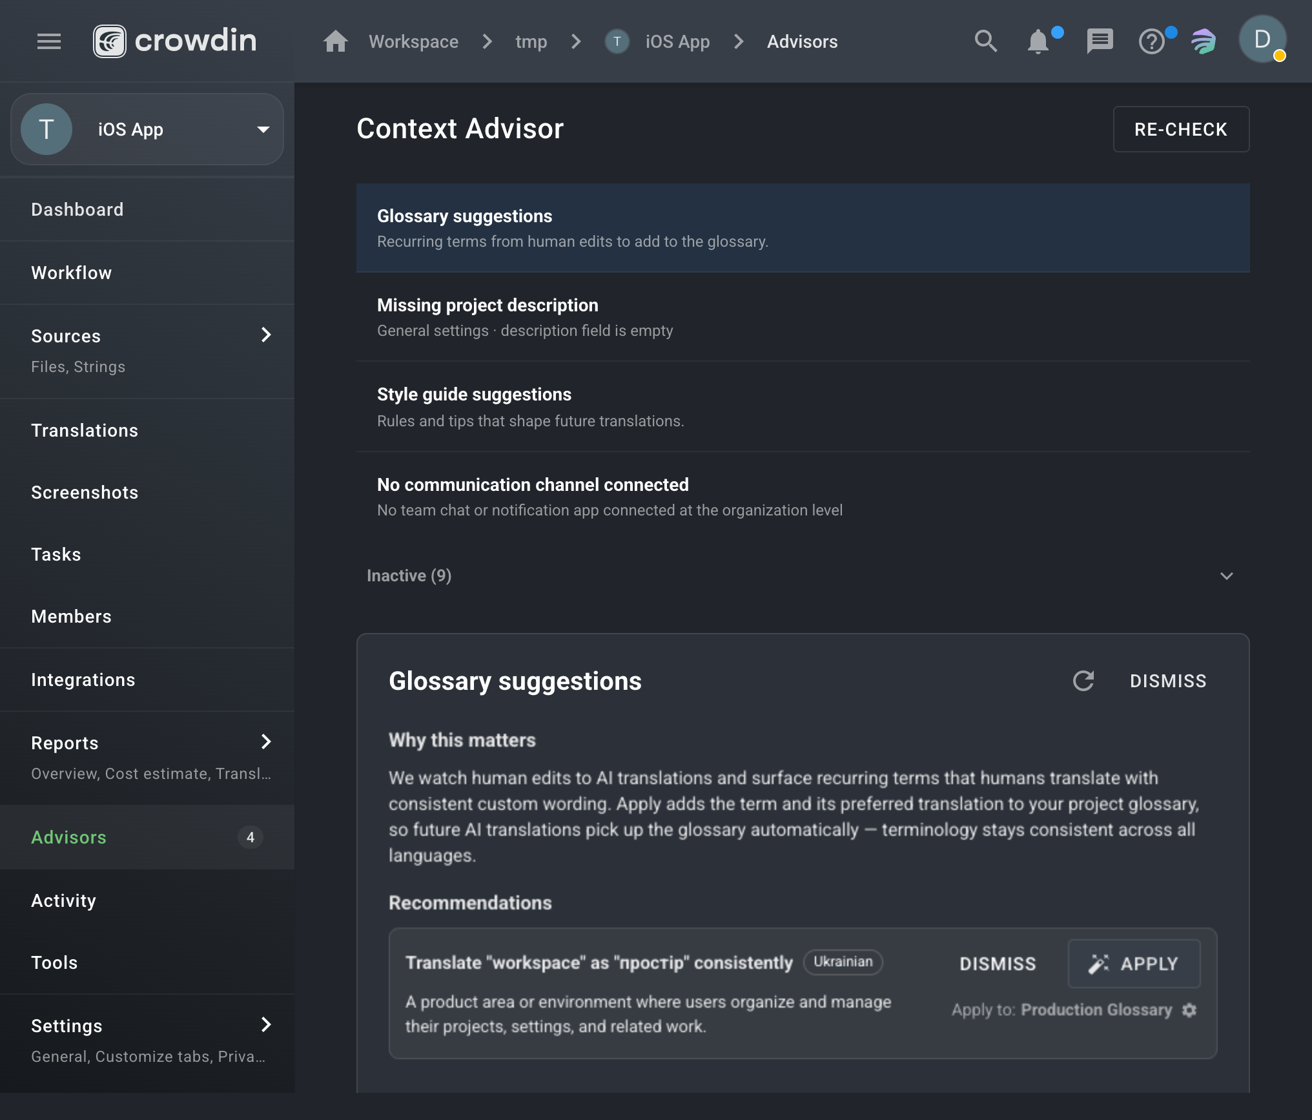Click the Crowdin logo
This screenshot has height=1120, width=1312.
pos(175,41)
